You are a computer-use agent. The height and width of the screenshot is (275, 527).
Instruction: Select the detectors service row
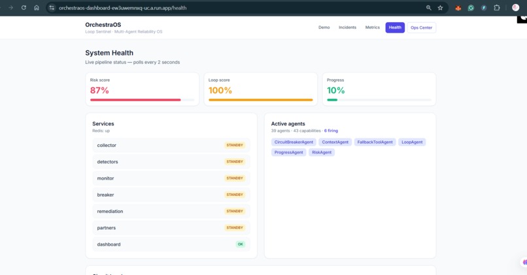pyautogui.click(x=171, y=162)
